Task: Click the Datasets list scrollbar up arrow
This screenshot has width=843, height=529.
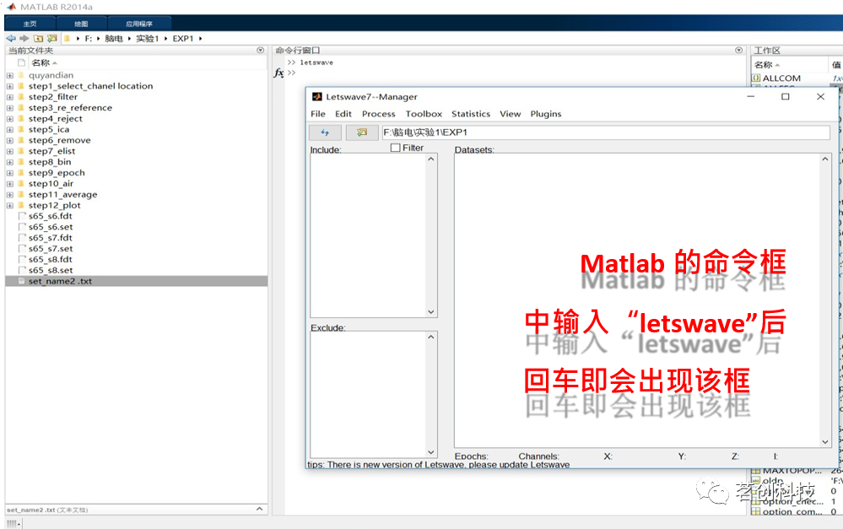Action: click(x=824, y=157)
